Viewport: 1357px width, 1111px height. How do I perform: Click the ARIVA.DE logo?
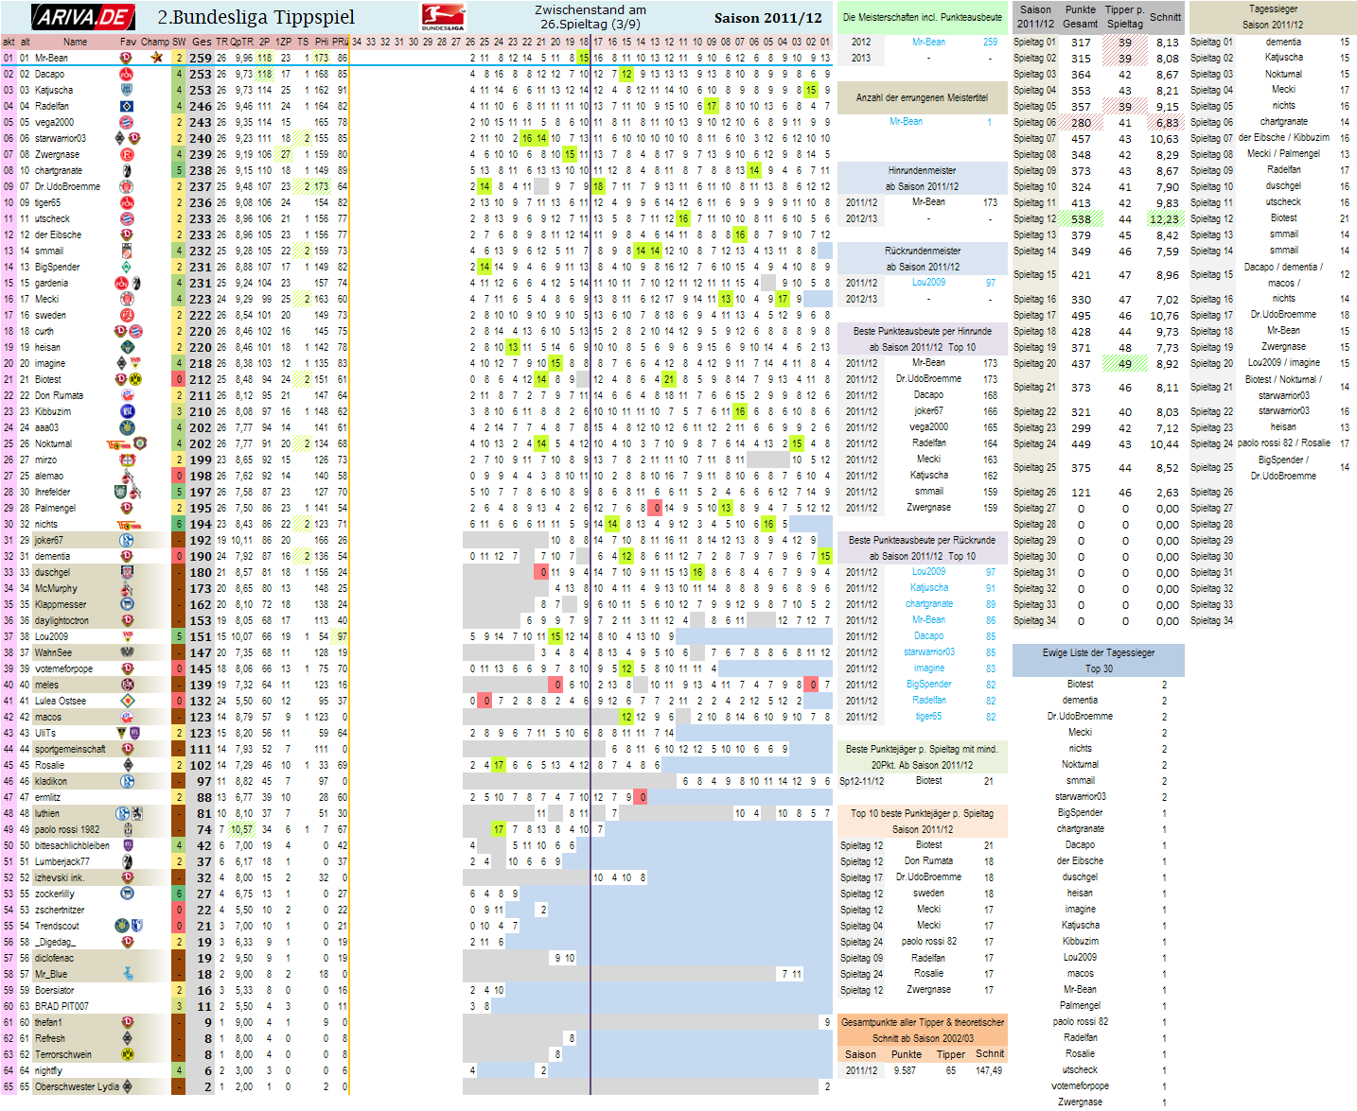tap(82, 17)
